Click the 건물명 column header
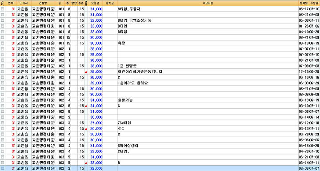Screen dimensions: 320x171 pyautogui.click(x=43, y=3)
